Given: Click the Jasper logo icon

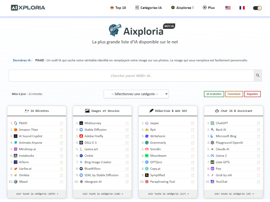Looking at the screenshot, I should click(147, 123).
